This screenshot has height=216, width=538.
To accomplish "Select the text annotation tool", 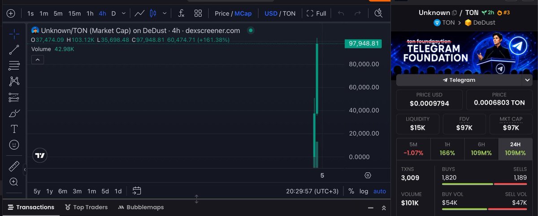I will 14,129.
